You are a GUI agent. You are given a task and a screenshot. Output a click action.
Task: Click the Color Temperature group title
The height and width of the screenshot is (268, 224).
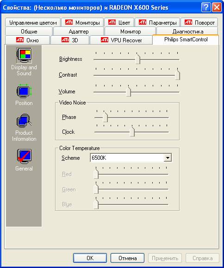click(80, 148)
